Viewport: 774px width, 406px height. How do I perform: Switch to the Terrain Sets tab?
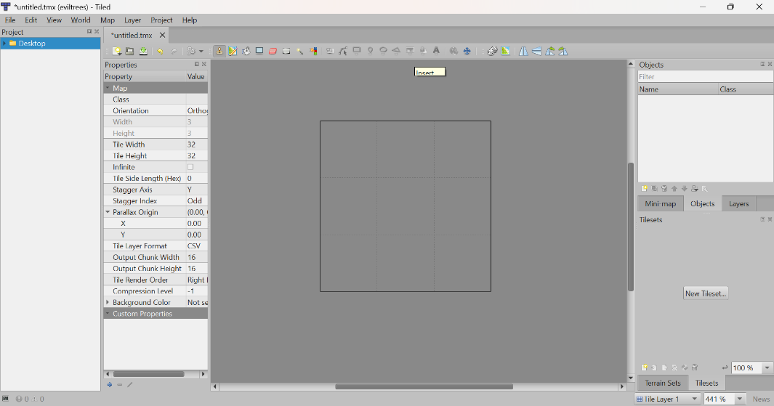[663, 383]
